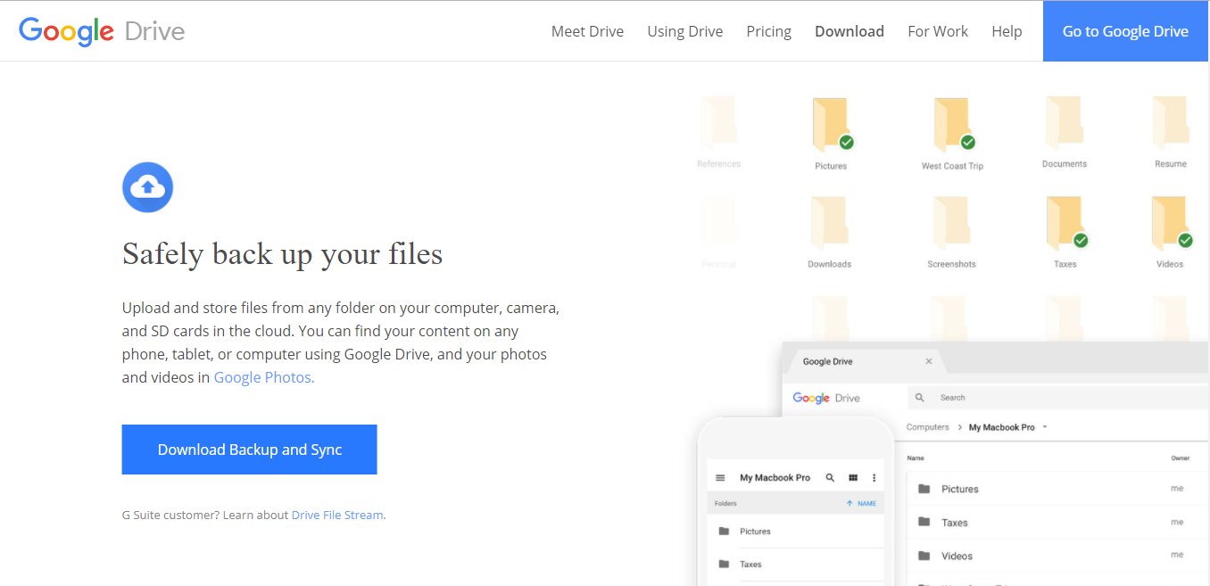
Task: Click 'G Suite customer? Learn about' text
Action: pyautogui.click(x=205, y=515)
